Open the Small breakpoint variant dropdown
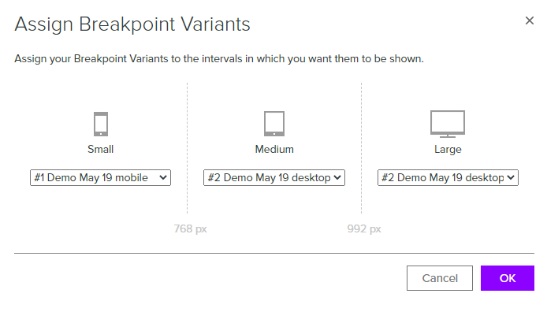547x312 pixels. tap(100, 178)
